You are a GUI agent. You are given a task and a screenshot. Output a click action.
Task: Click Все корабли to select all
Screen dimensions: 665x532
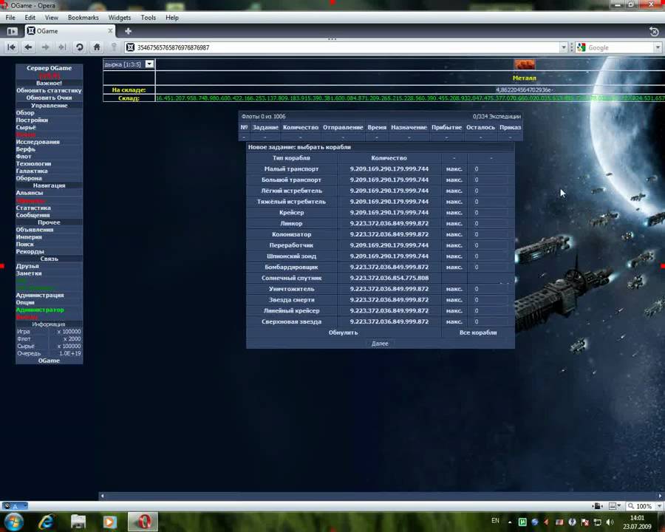478,332
